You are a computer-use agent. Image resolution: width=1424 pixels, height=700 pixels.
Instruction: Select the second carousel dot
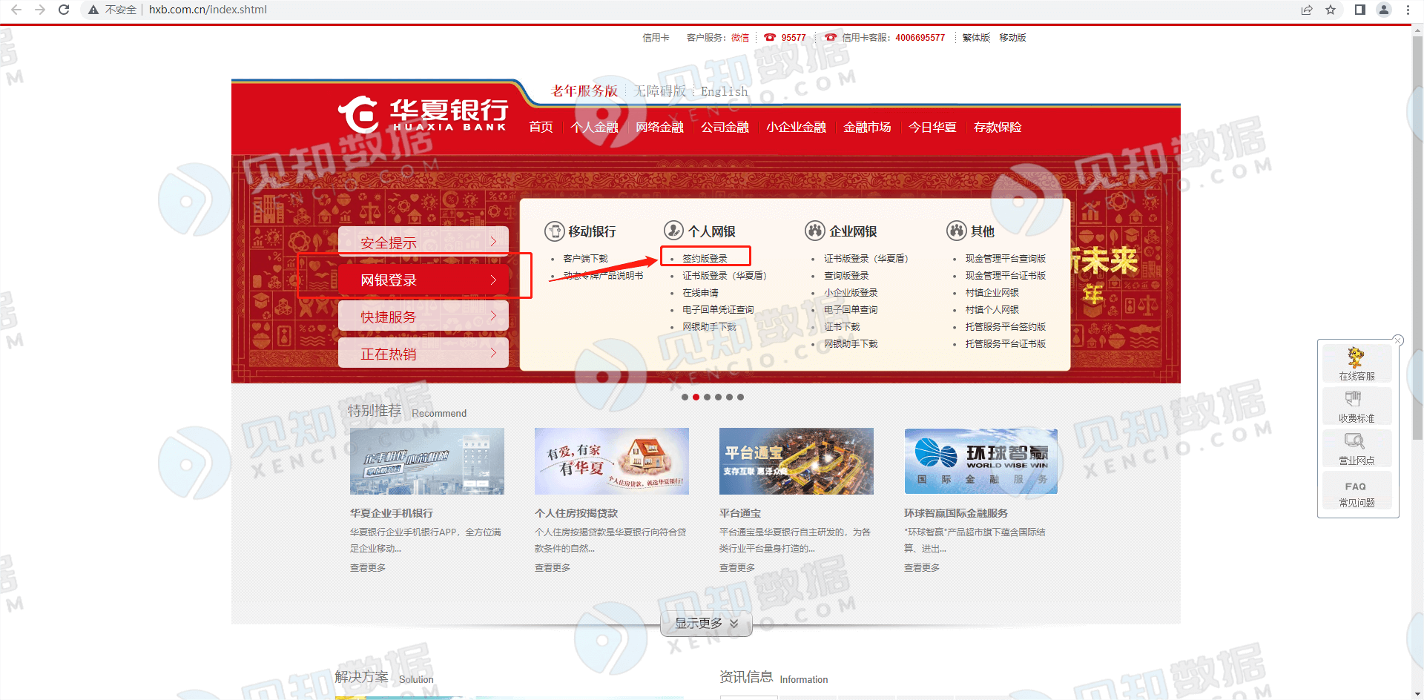[x=696, y=397]
